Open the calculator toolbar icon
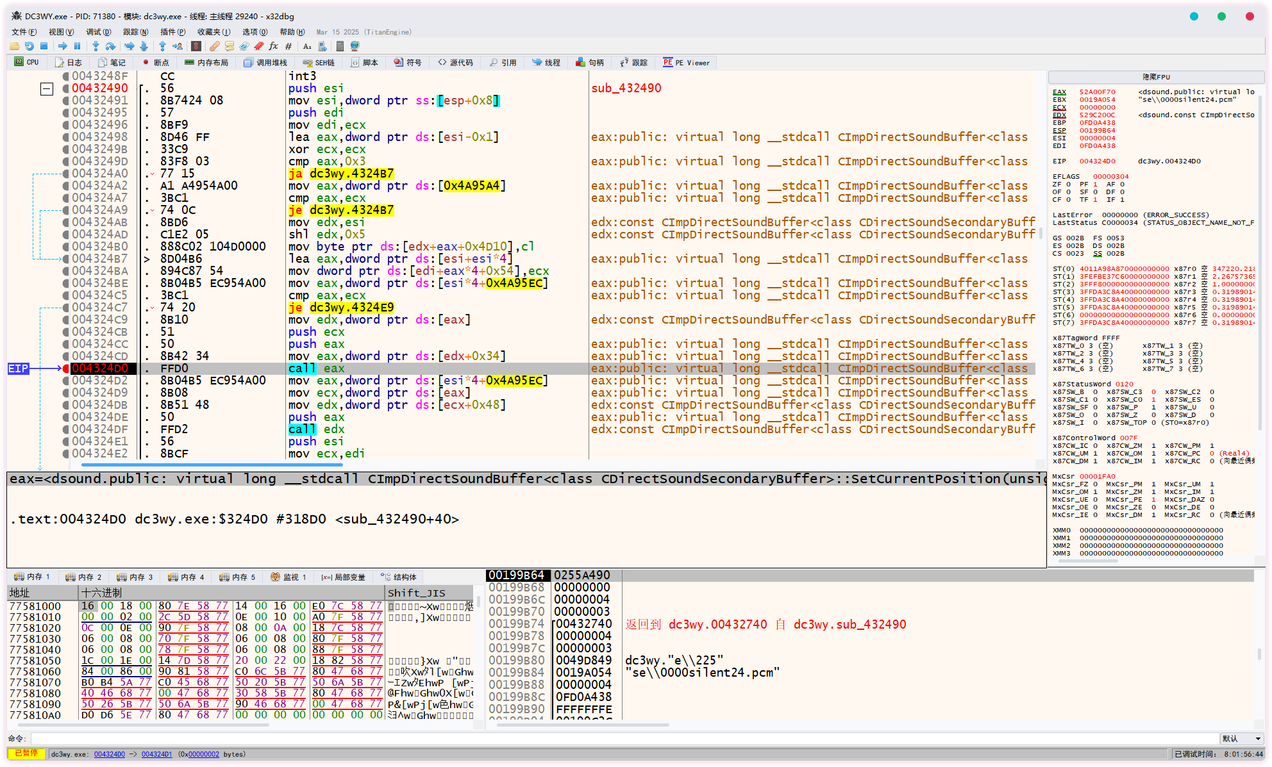 pyautogui.click(x=340, y=46)
